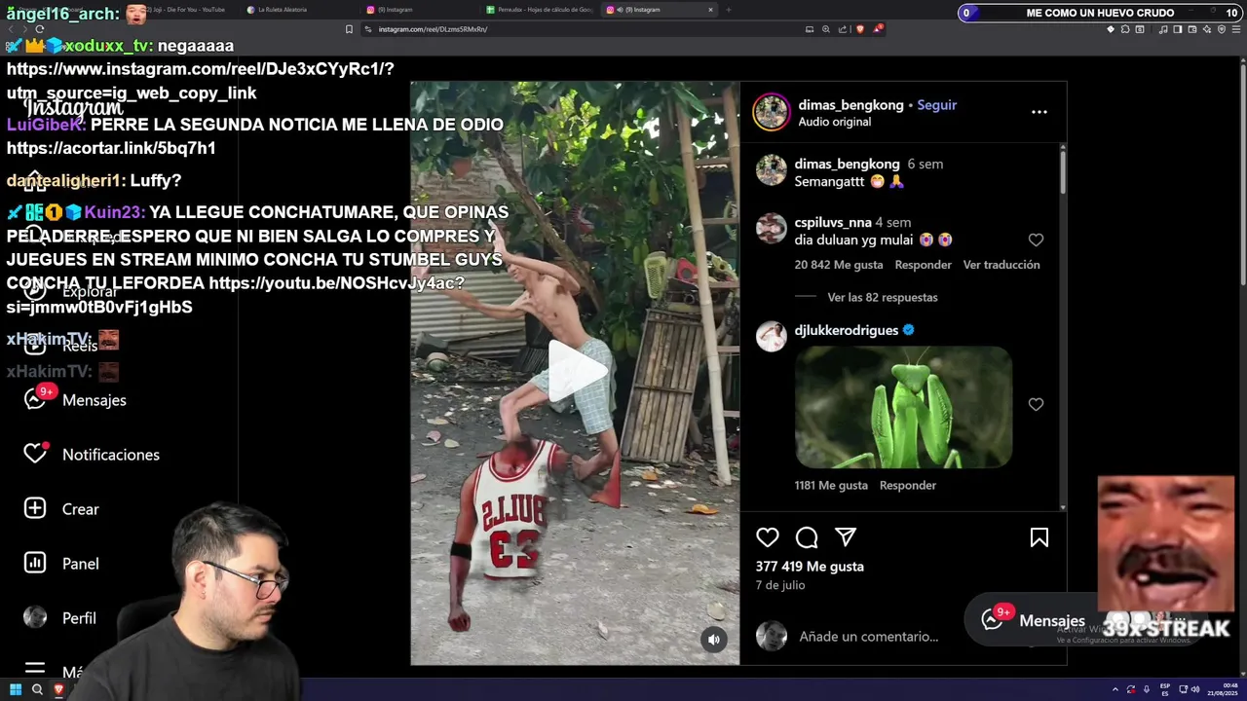Play the reel video with the center play button
The image size is (1247, 701).
tap(576, 371)
